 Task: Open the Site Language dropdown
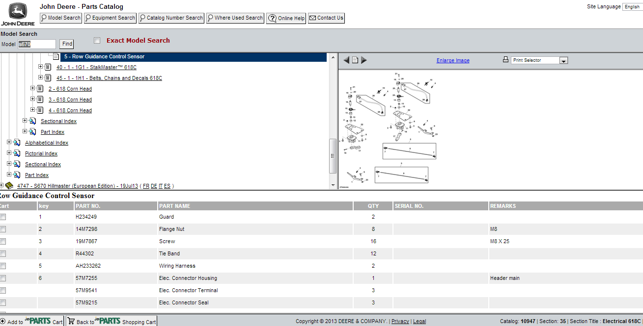point(632,7)
